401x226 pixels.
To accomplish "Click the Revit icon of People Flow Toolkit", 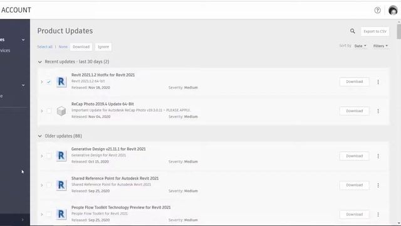I will pyautogui.click(x=61, y=215).
